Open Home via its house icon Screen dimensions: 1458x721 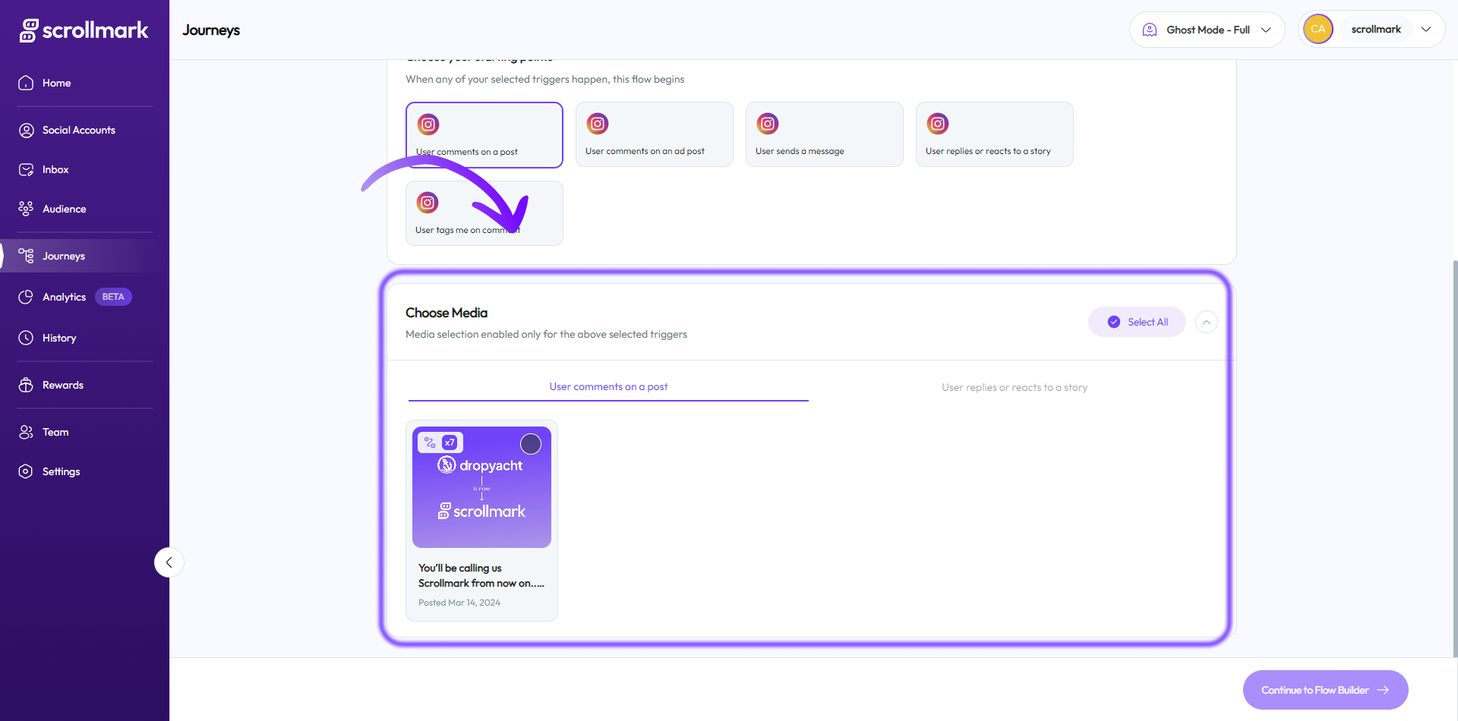[26, 83]
